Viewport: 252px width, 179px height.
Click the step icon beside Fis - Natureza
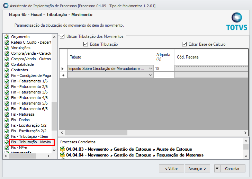7,114
